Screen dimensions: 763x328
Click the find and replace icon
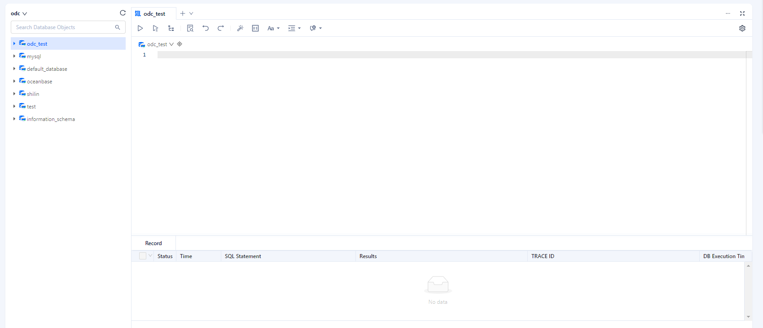190,28
